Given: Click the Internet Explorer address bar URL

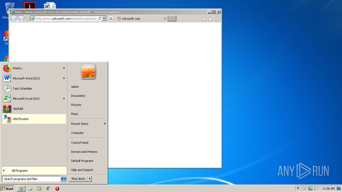Looking at the screenshot, I should [x=66, y=19].
